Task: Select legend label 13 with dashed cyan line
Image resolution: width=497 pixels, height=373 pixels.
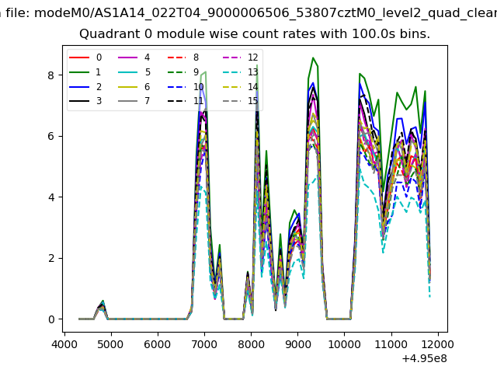Action: click(253, 68)
